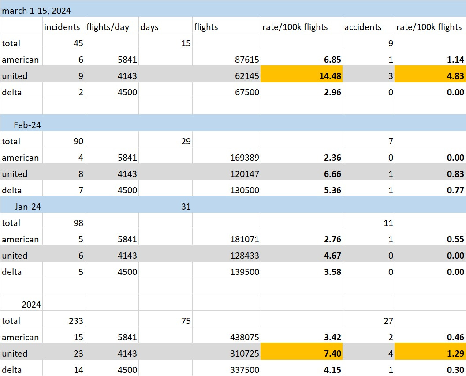Select February total accidents cell 7

click(x=369, y=139)
